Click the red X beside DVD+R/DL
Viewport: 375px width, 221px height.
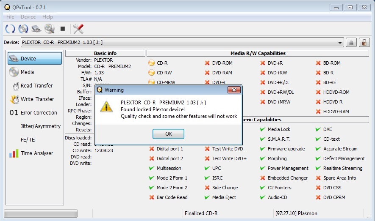pos(263,82)
